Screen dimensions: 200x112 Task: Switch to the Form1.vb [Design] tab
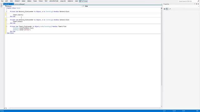click(x=19, y=4)
